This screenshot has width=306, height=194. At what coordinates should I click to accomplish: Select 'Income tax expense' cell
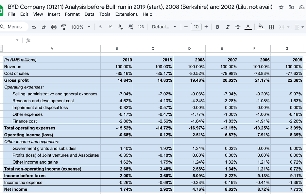pos(52,182)
